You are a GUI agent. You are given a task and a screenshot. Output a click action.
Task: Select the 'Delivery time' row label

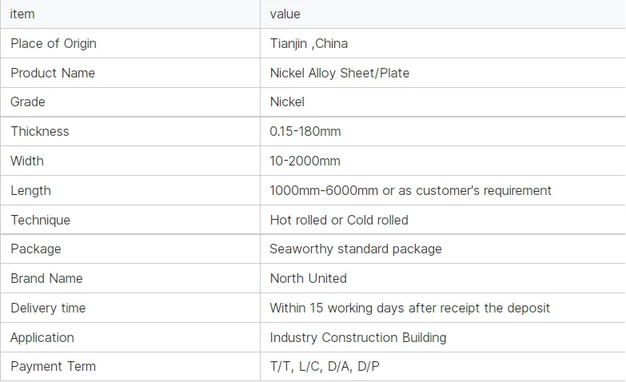click(x=48, y=308)
